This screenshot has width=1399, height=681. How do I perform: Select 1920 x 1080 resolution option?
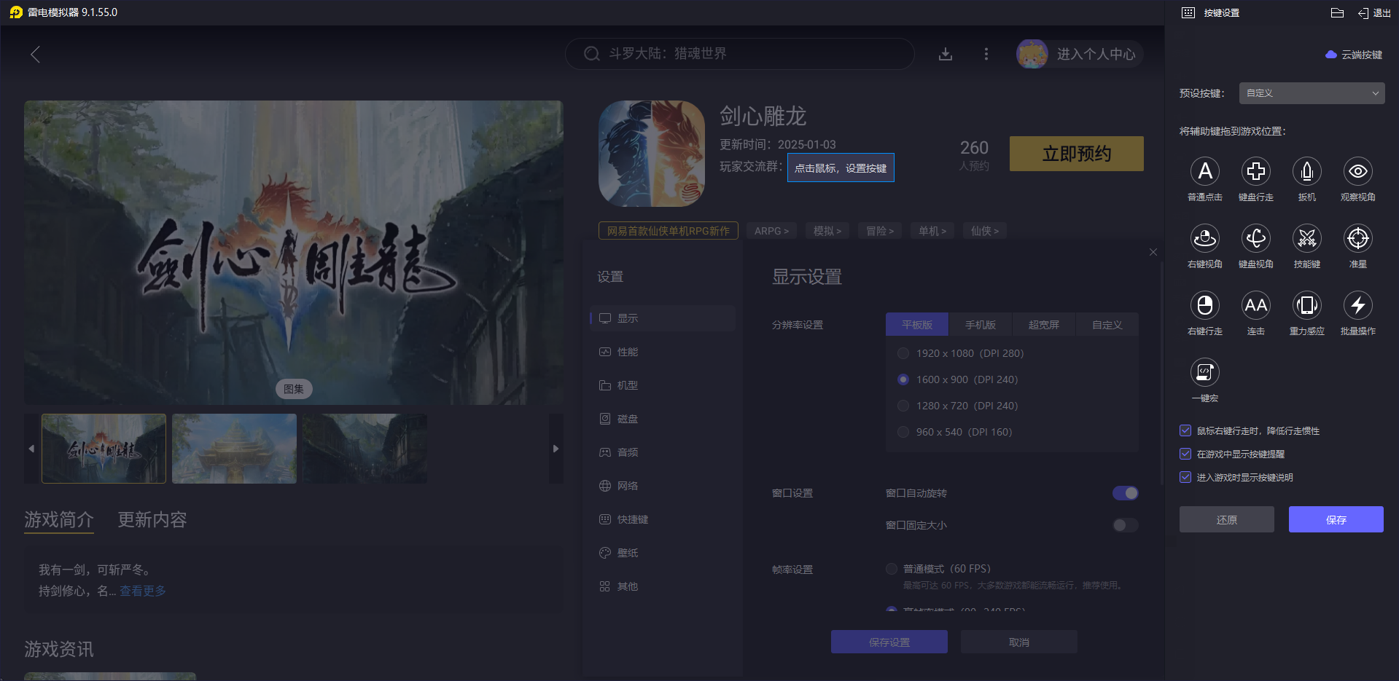point(903,353)
